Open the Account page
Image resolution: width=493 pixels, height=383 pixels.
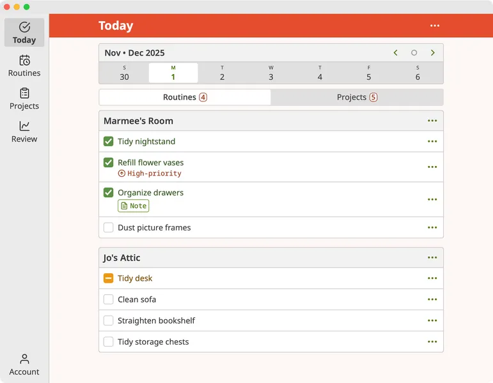coord(24,364)
